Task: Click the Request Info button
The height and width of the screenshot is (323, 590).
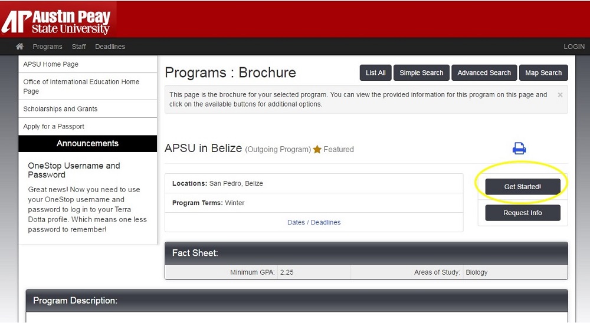Action: click(522, 213)
